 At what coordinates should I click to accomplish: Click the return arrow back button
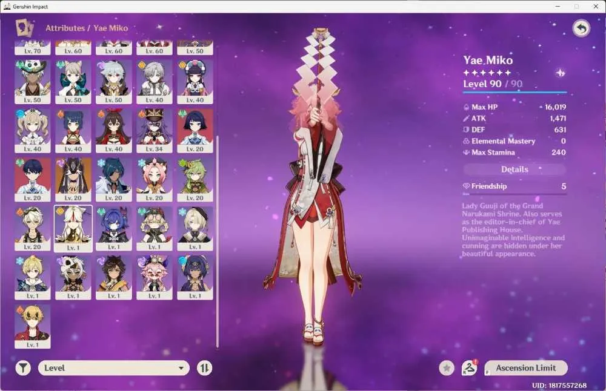(581, 28)
